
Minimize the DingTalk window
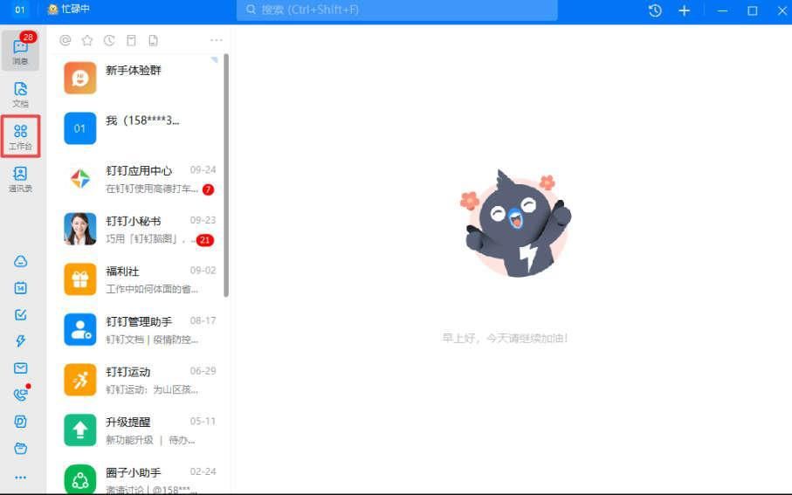click(x=722, y=10)
